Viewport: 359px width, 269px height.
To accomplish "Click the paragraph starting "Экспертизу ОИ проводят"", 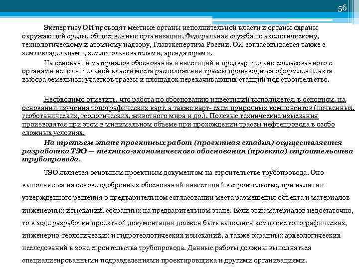I will pyautogui.click(x=174, y=40).
